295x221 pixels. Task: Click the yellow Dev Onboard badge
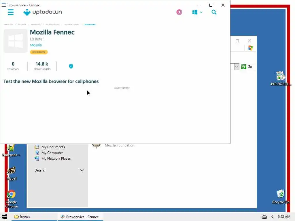tap(39, 52)
